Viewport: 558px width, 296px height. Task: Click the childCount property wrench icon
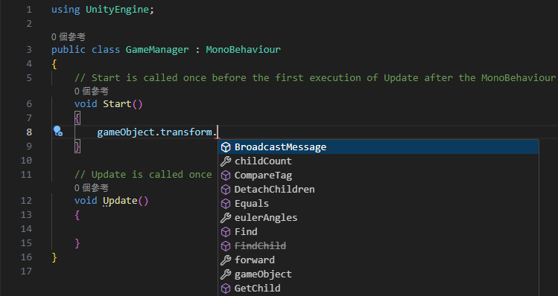[x=226, y=161]
